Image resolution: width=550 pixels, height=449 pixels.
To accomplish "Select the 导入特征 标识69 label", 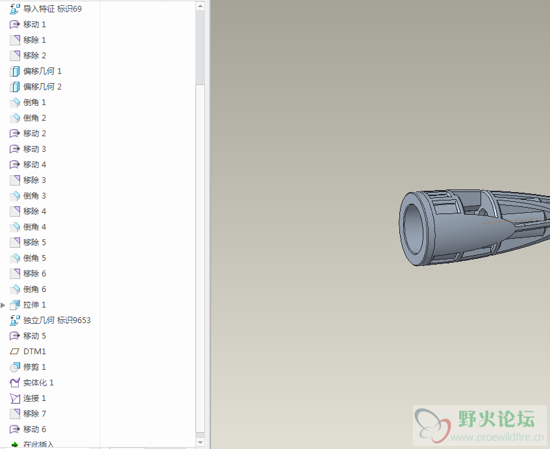I will 52,9.
